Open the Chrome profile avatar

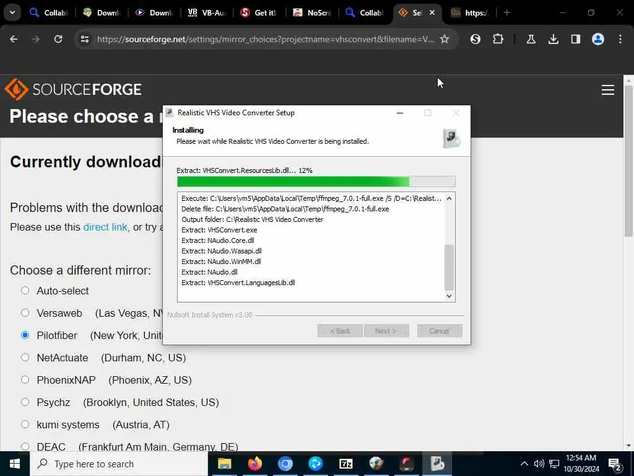[598, 39]
